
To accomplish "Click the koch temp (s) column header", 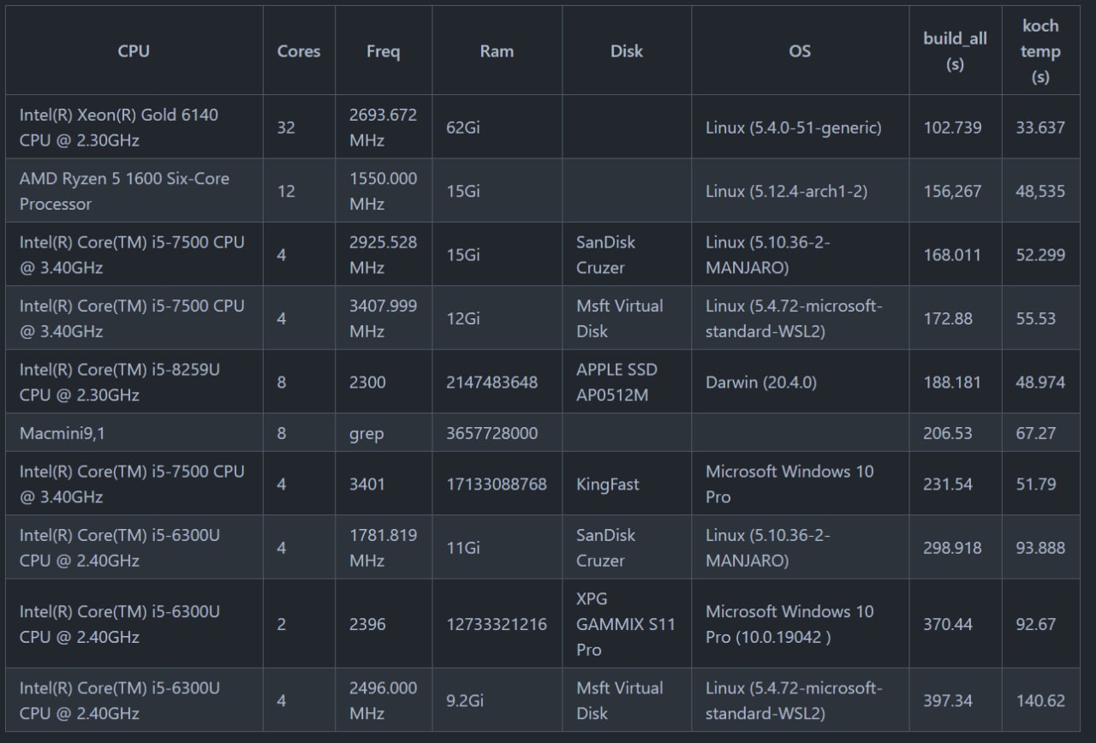I will [1040, 51].
